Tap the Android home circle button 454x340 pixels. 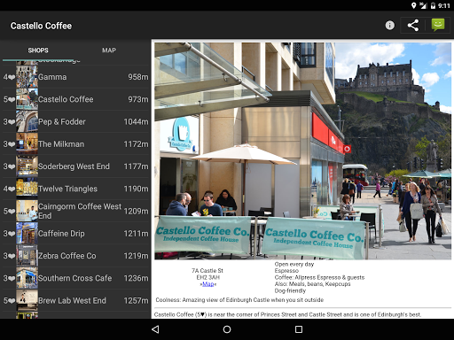227,329
